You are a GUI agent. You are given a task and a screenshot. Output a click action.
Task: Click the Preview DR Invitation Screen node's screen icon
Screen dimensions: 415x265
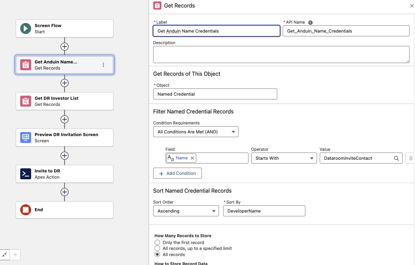(26, 137)
